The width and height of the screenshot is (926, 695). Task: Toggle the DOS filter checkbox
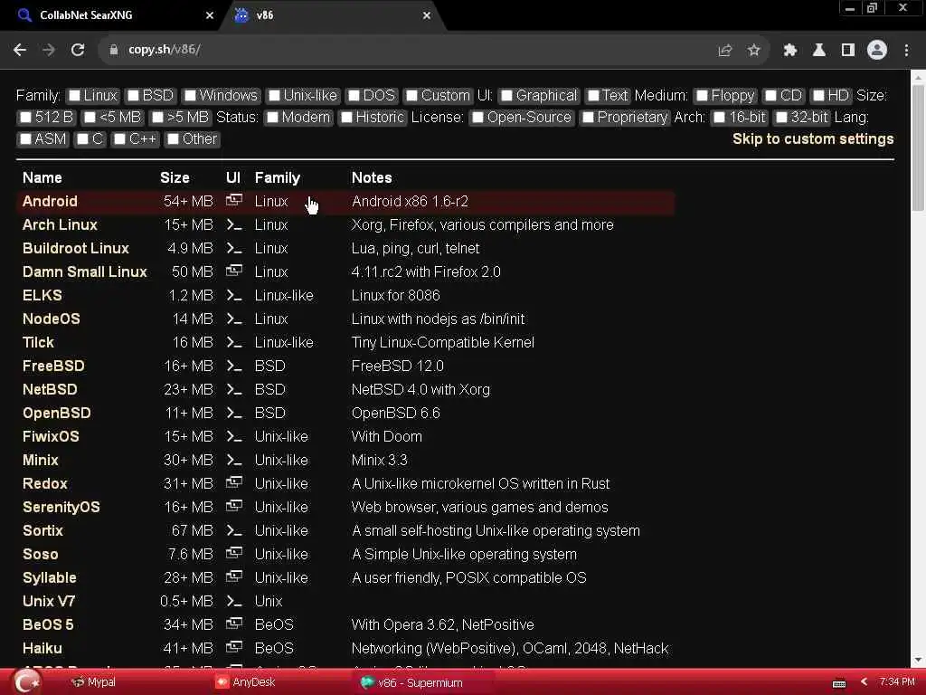(354, 96)
